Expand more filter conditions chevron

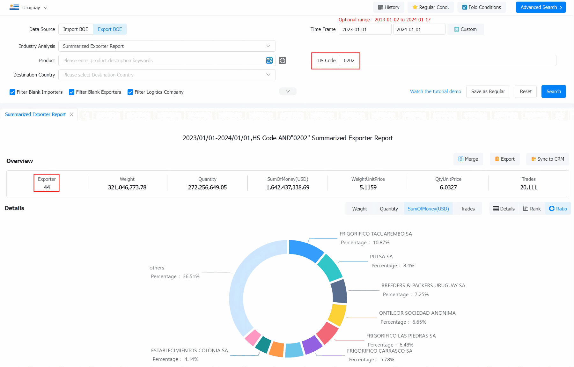[x=288, y=92]
